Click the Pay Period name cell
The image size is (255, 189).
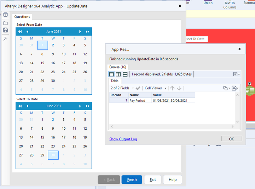click(x=140, y=101)
